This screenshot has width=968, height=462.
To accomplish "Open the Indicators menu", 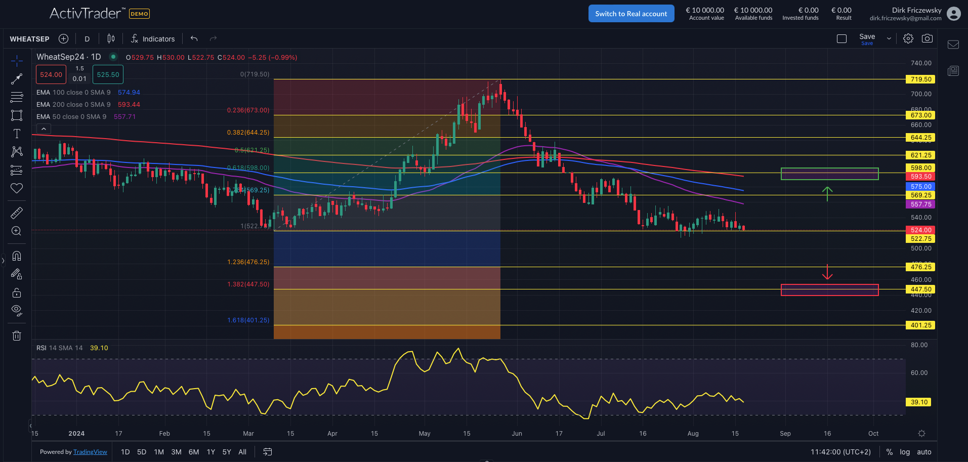I will click(153, 38).
